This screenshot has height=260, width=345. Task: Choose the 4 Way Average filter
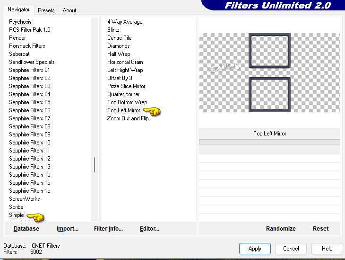pyautogui.click(x=125, y=22)
